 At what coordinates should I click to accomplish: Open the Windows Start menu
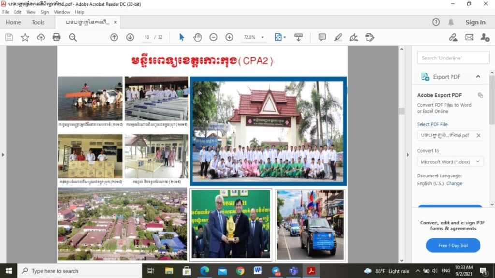(9, 271)
